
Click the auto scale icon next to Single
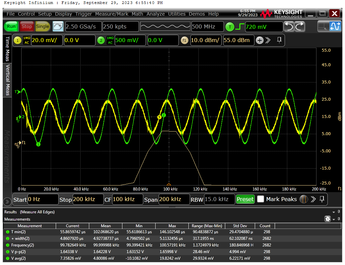coord(58,26)
